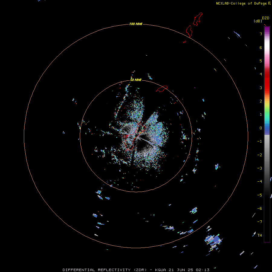
Task: Click the -1 dB tick label on the color scale
Action: 260,141
